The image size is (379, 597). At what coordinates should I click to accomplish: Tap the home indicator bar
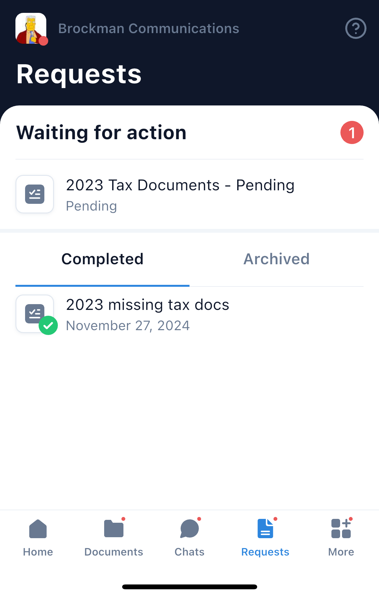pyautogui.click(x=190, y=587)
